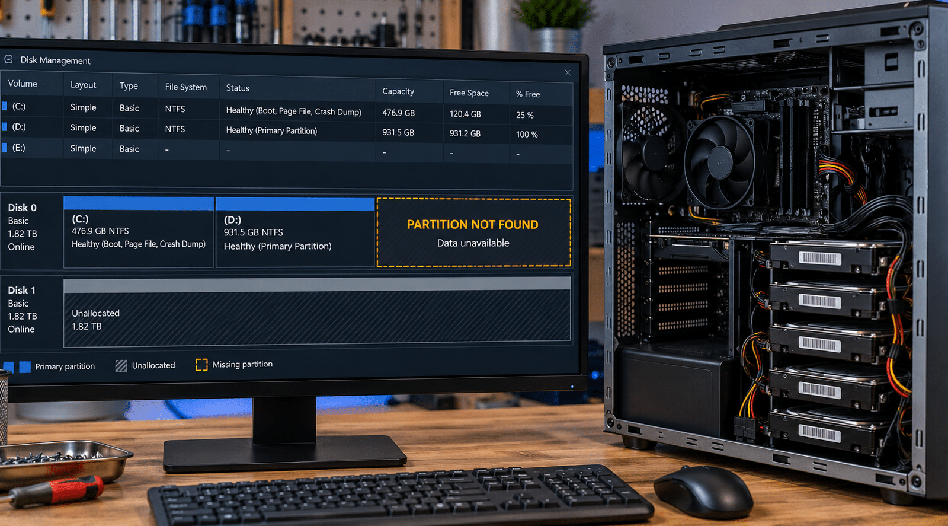The image size is (948, 526).
Task: Click the "Disk Management" window title text
Action: tap(55, 60)
